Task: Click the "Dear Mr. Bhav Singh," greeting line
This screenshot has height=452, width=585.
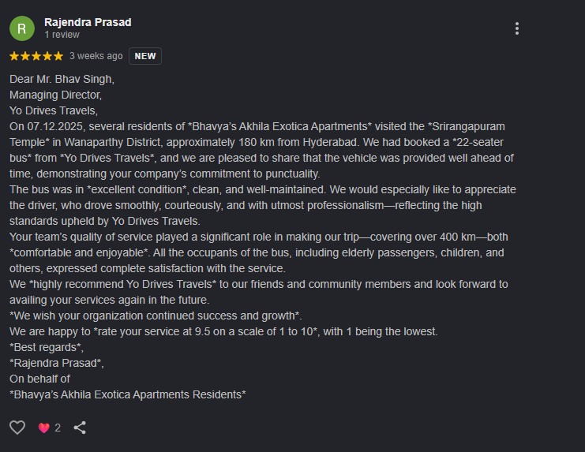Action: click(x=62, y=79)
